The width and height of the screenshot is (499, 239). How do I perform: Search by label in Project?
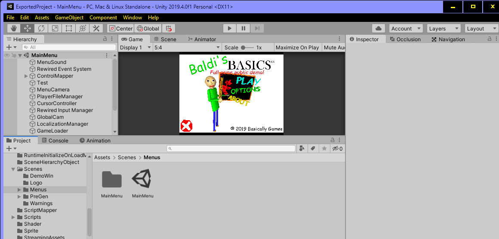tap(313, 148)
